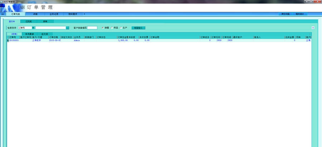Open the 检索条件 dropdown showing 订单号
The image size is (322, 147).
pos(33,28)
